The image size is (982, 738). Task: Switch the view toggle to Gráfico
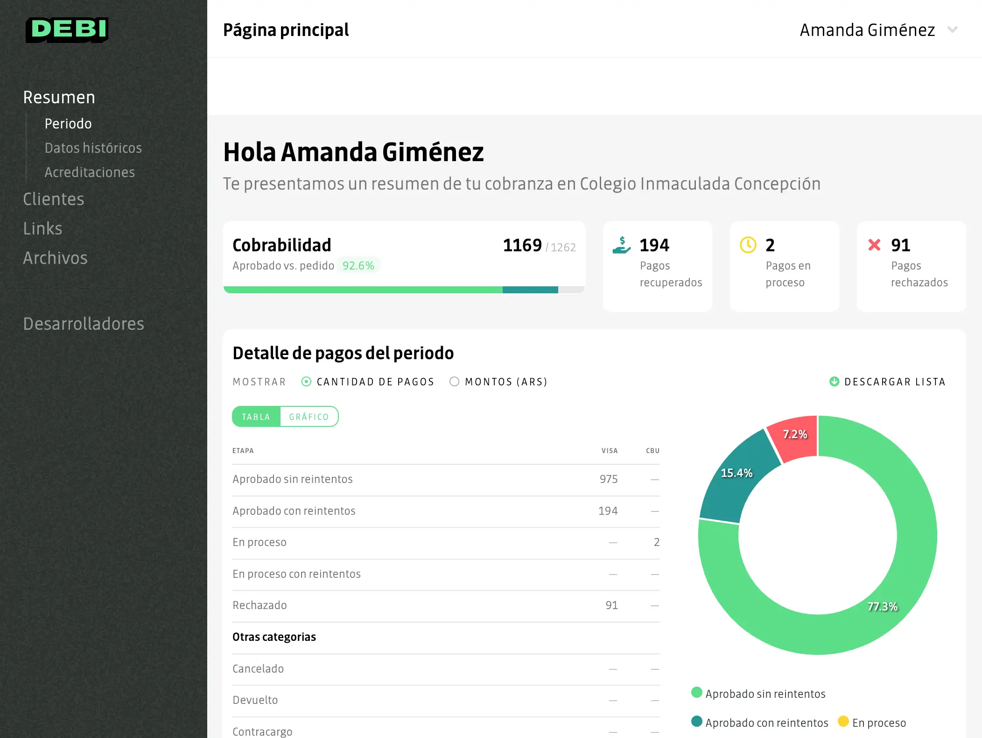tap(309, 417)
